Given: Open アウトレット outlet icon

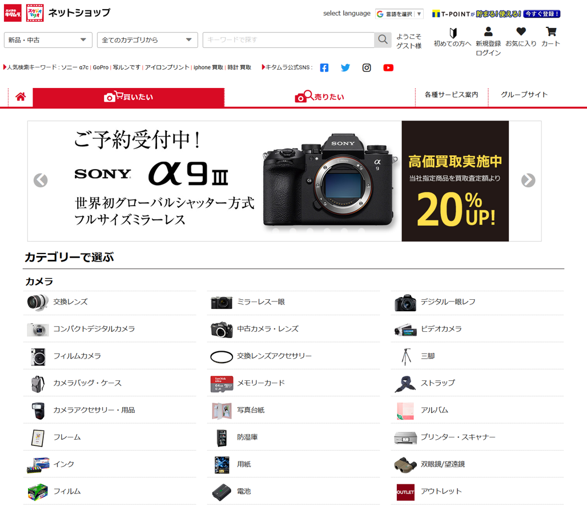Looking at the screenshot, I should [x=405, y=492].
